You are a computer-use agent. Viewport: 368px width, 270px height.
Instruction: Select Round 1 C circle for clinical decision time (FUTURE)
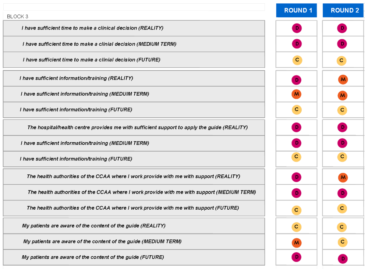(297, 60)
